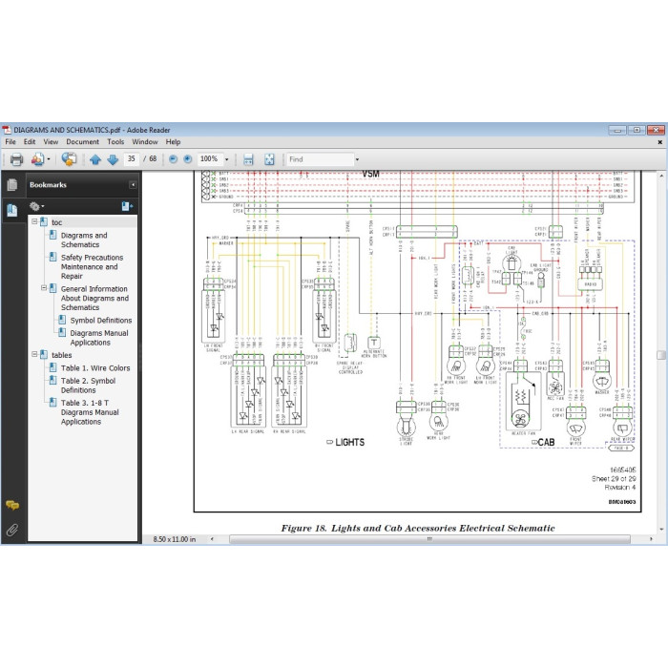Open the View menu
The height and width of the screenshot is (668, 668).
tap(51, 142)
